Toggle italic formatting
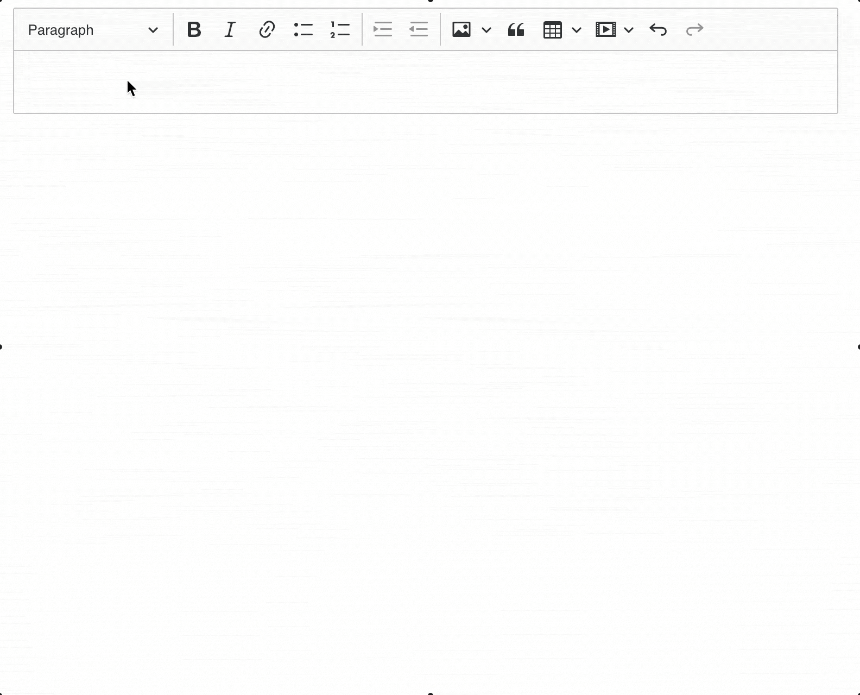The width and height of the screenshot is (860, 695). 230,30
